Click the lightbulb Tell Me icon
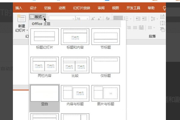Image resolution: width=180 pixels, height=120 pixels. pos(164,8)
